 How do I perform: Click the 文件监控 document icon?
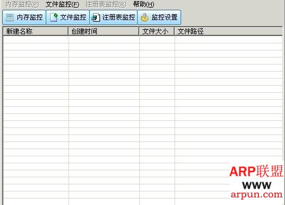click(x=54, y=17)
